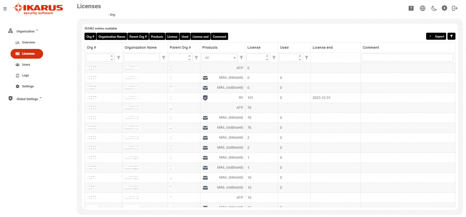Select Licenses in the sidebar
466x217 pixels.
coord(27,54)
